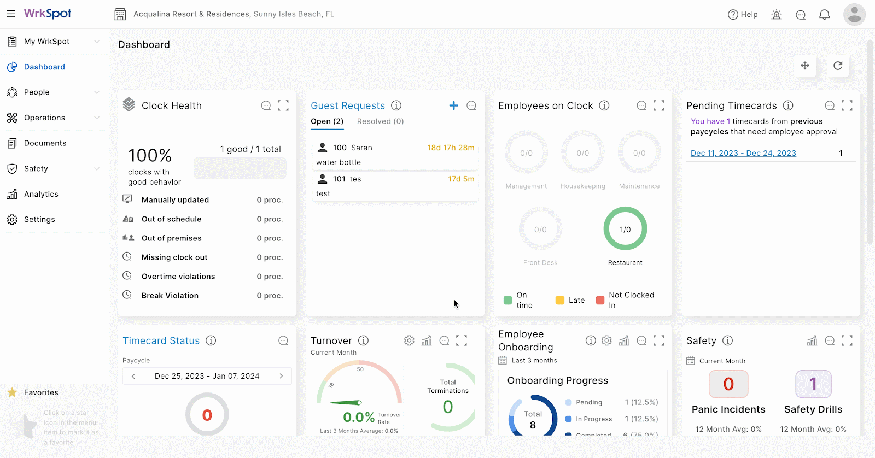Go to next paycycle with right chevron
Image resolution: width=875 pixels, height=458 pixels.
(x=281, y=376)
